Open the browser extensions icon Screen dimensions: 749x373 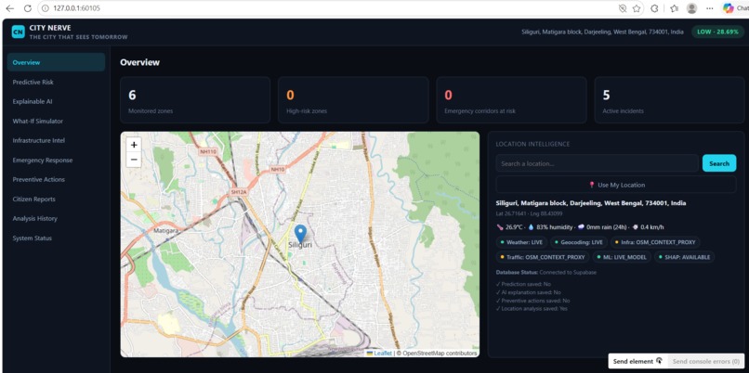[x=655, y=8]
